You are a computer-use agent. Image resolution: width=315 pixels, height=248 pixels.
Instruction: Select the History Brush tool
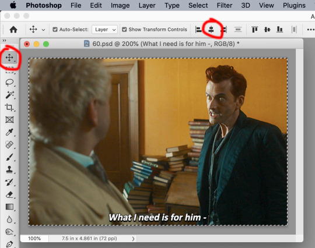coord(9,182)
